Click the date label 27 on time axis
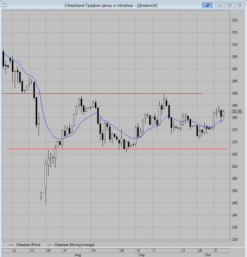The image size is (247, 257). [x=65, y=250]
